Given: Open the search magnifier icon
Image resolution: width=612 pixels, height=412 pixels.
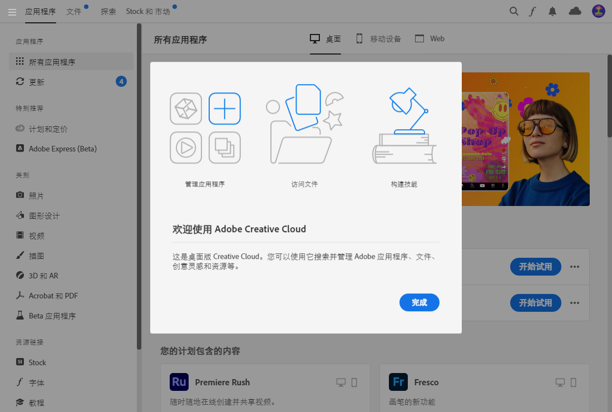Looking at the screenshot, I should (x=514, y=11).
